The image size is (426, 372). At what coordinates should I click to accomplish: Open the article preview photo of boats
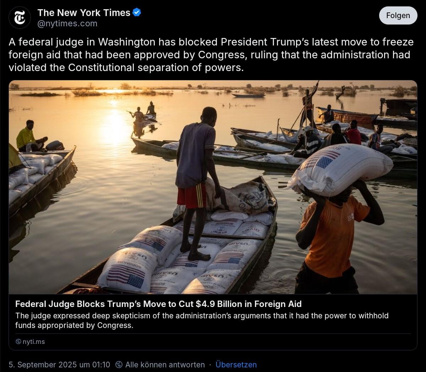(x=213, y=187)
